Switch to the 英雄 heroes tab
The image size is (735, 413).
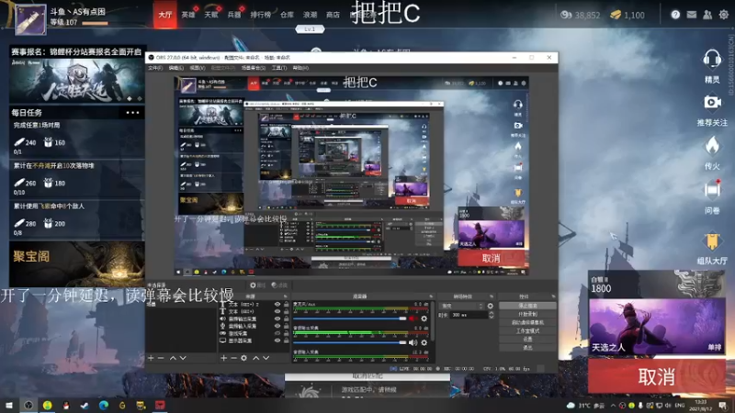point(188,15)
